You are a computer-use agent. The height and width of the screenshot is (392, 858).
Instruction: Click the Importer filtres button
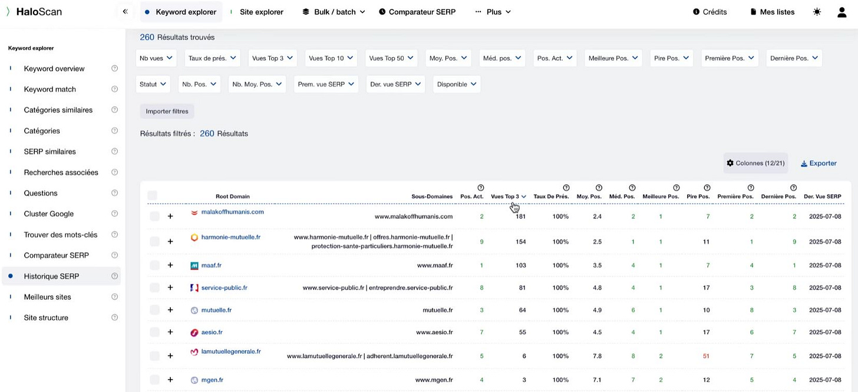pyautogui.click(x=167, y=111)
